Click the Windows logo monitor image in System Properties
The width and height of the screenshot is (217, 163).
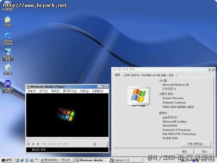click(139, 96)
